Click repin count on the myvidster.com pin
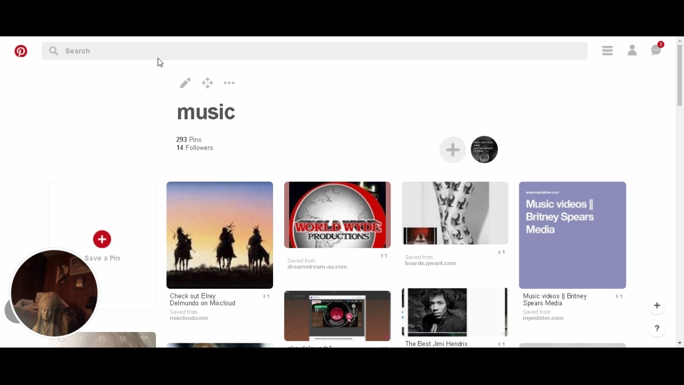The width and height of the screenshot is (684, 385). [619, 296]
